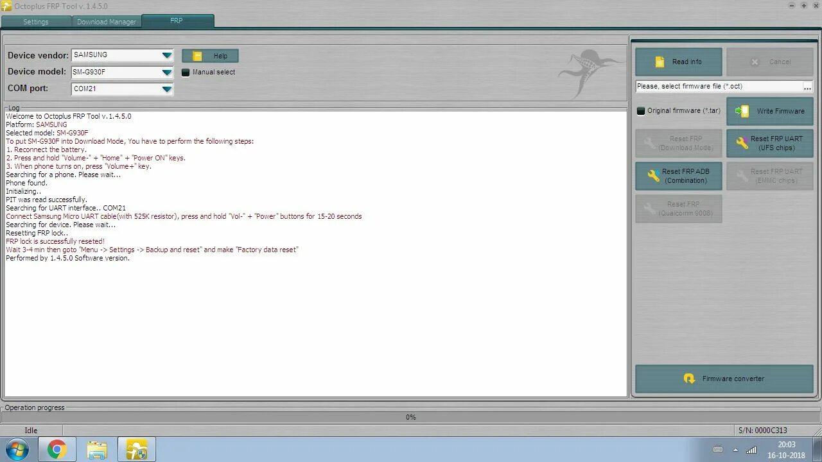Click the Octoplus FRP Tool title bar icon
822x462 pixels.
point(6,6)
